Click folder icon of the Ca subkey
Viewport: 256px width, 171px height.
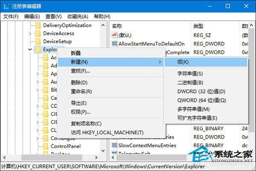[46, 98]
